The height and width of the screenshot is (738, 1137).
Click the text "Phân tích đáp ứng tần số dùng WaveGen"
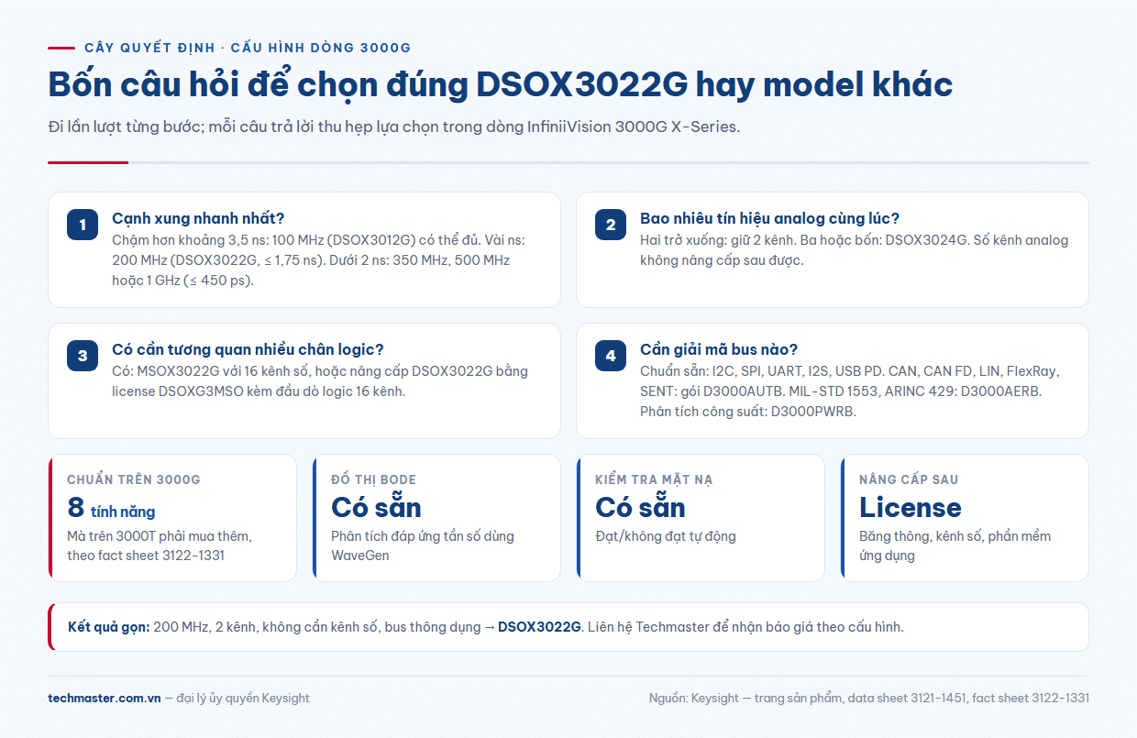(x=423, y=545)
